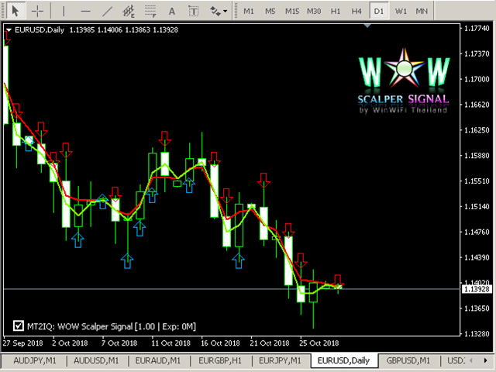
Task: Switch to M15 timeframe
Action: [x=292, y=11]
